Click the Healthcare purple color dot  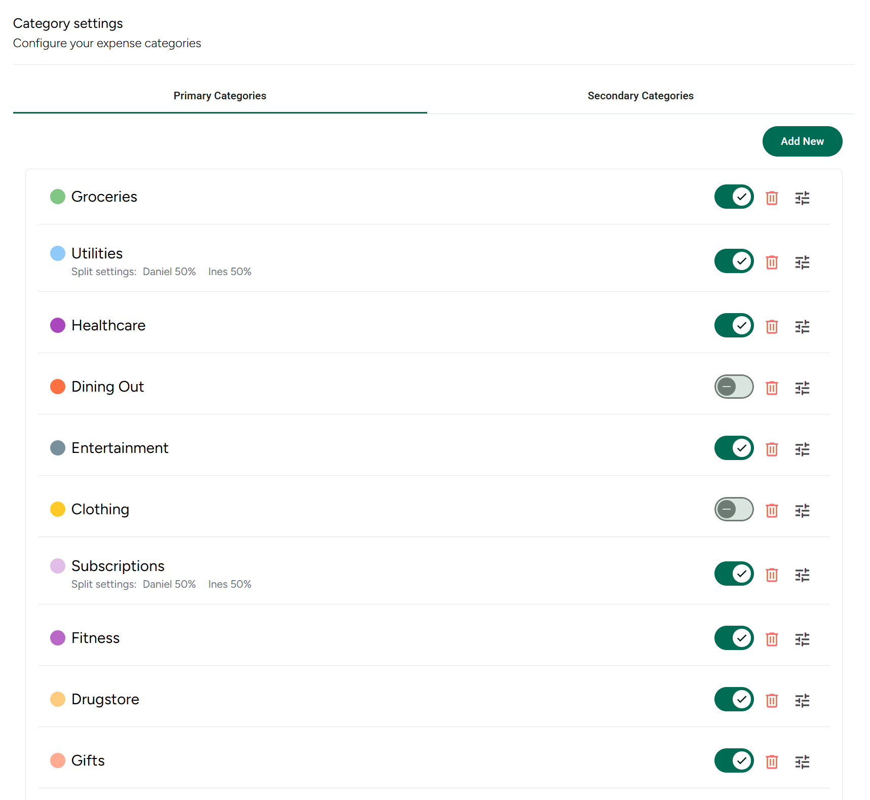58,325
